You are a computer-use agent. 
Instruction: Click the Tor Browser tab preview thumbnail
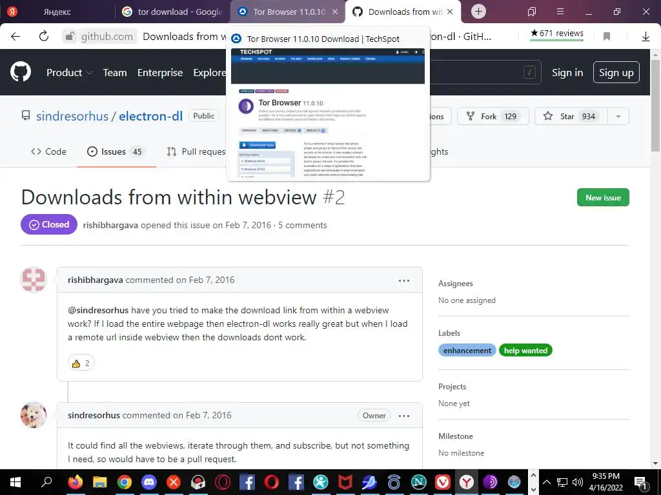pyautogui.click(x=328, y=113)
